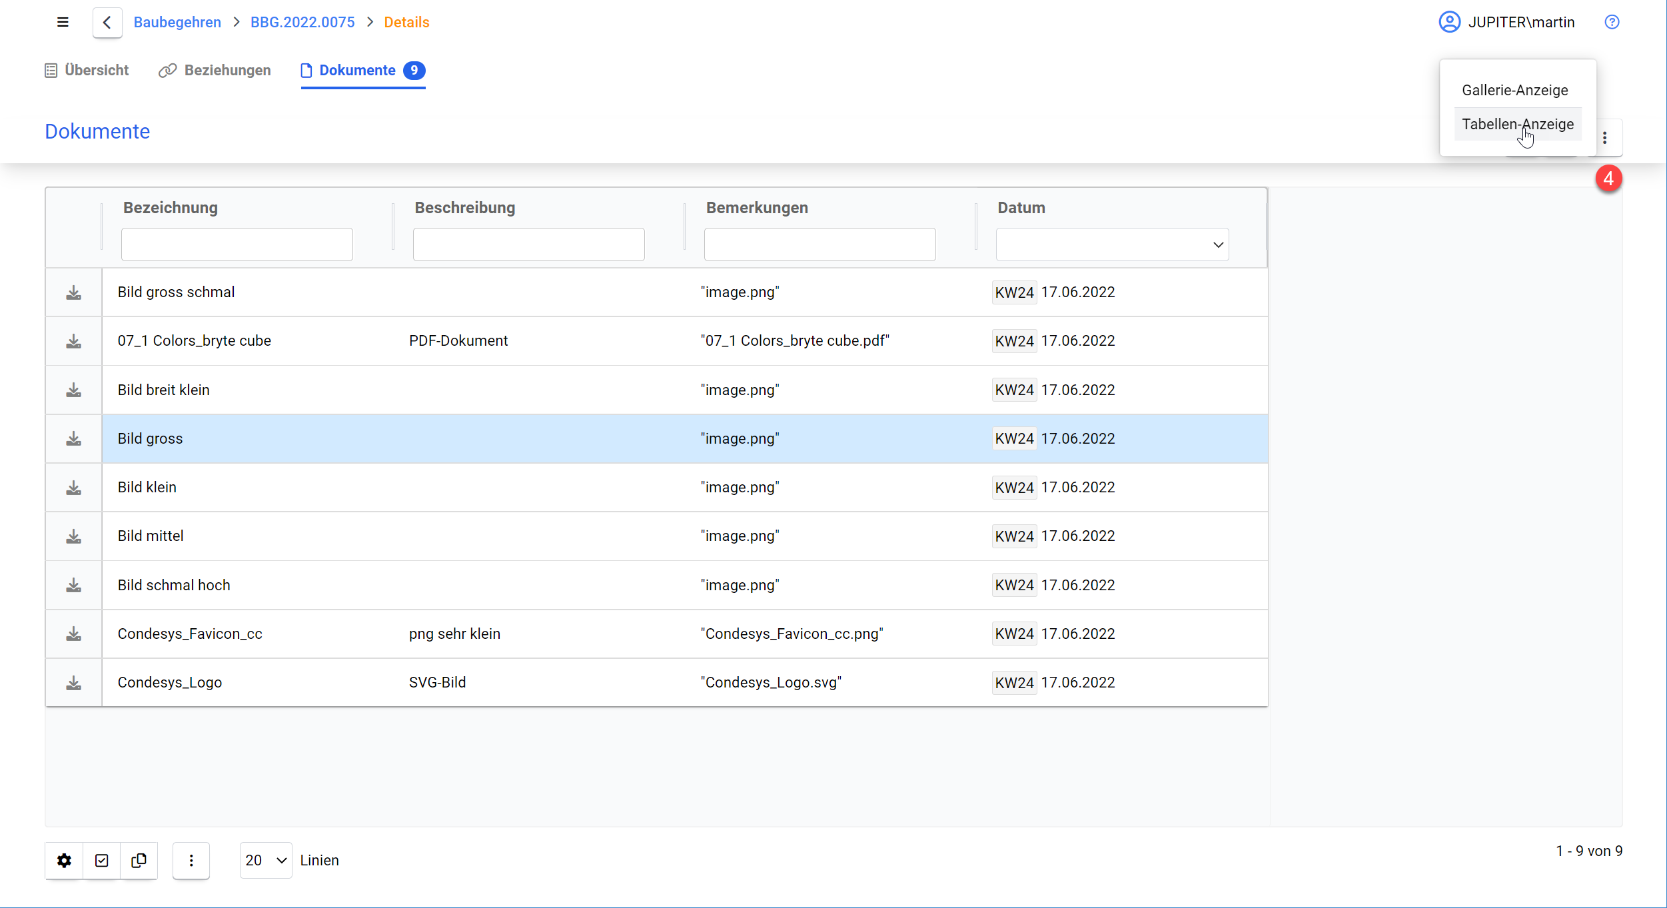Click into the Bemerkungen filter field

pos(820,244)
